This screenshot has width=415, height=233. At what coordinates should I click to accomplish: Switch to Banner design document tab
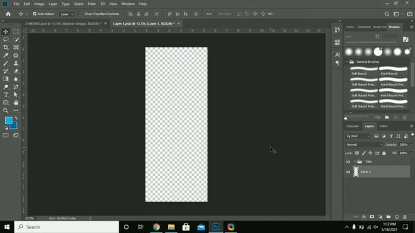point(63,23)
